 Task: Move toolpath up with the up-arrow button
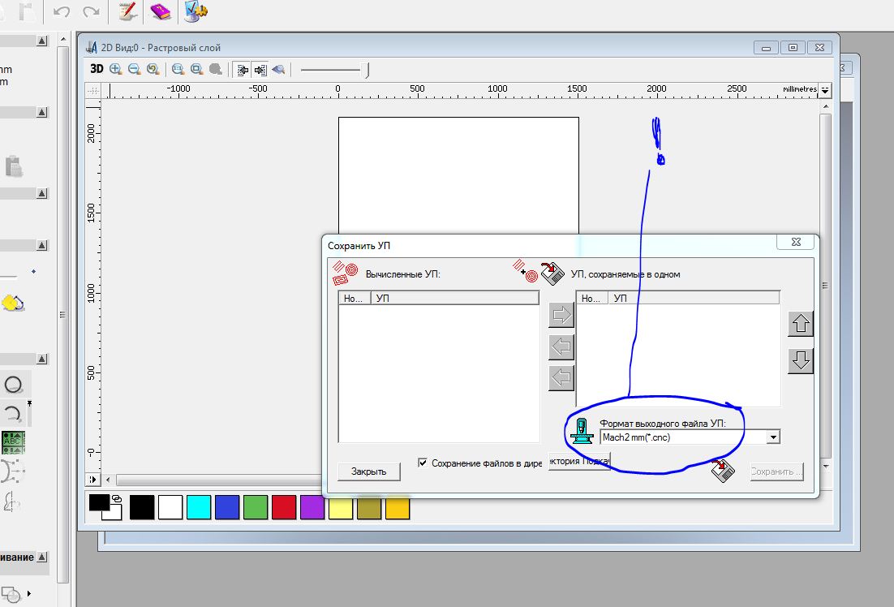(x=801, y=324)
